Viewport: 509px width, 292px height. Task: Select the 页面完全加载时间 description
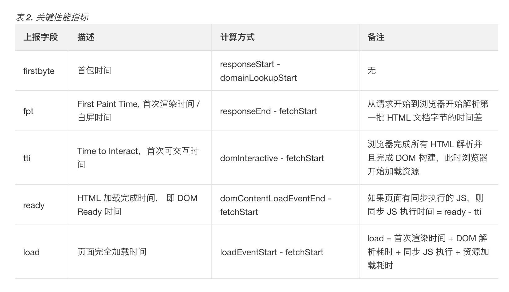coord(112,252)
